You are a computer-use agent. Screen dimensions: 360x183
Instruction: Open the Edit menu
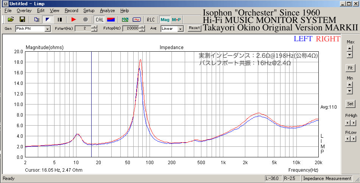coord(41,11)
